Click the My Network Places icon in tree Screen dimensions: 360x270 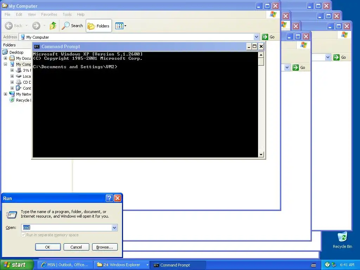click(12, 94)
